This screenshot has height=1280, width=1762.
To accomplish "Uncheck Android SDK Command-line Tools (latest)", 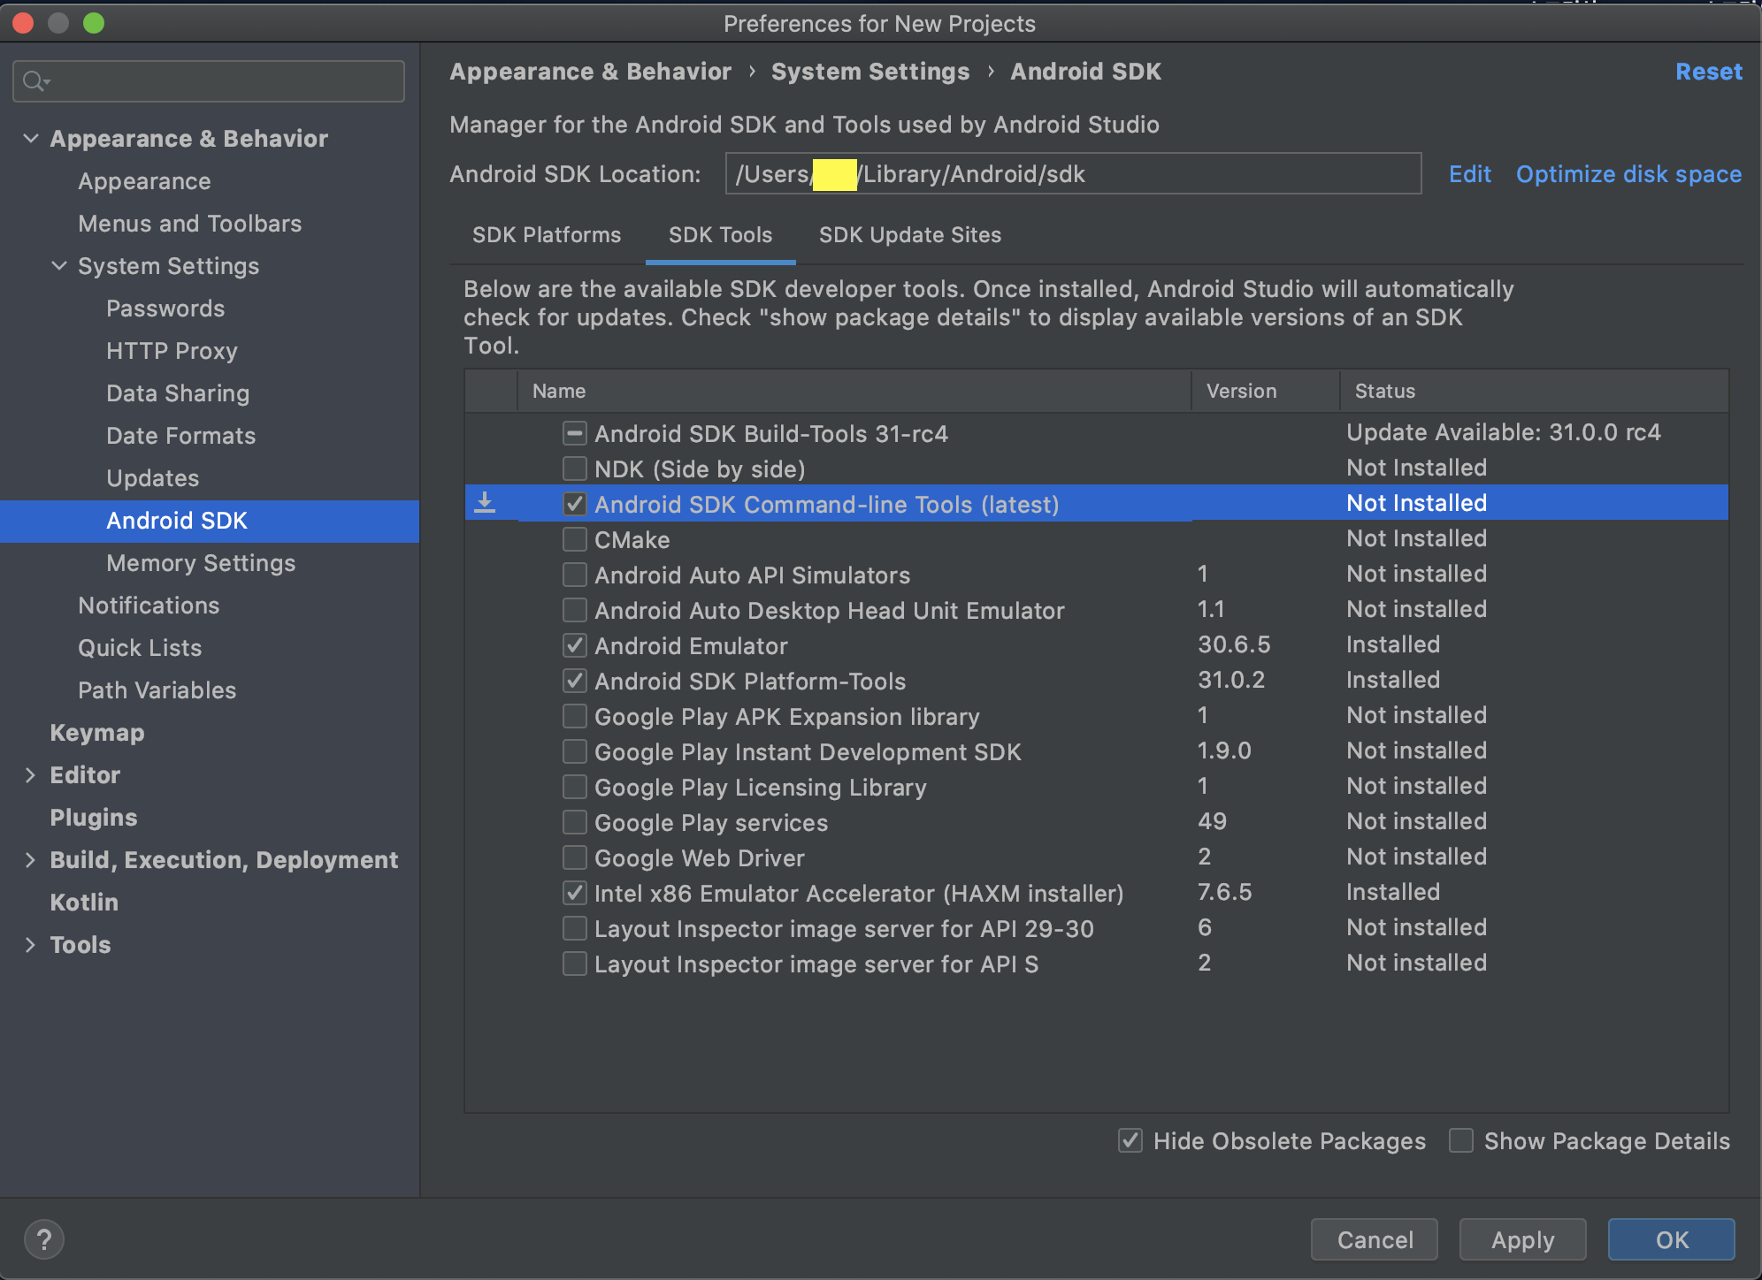I will (575, 504).
